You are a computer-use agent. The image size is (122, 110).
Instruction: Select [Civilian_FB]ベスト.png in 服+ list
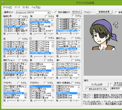pyautogui.click(x=67, y=64)
